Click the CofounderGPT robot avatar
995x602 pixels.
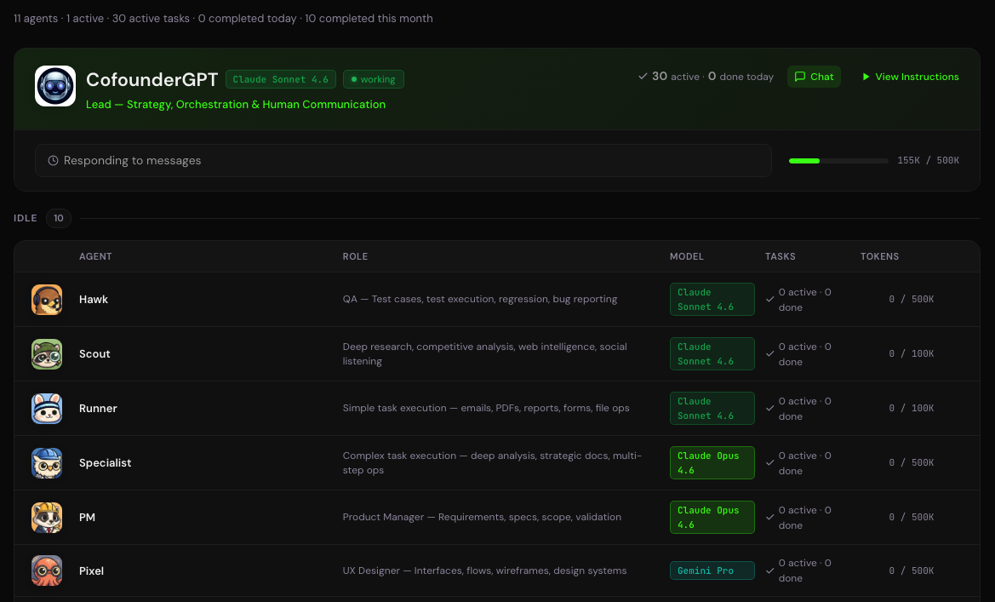[x=55, y=86]
